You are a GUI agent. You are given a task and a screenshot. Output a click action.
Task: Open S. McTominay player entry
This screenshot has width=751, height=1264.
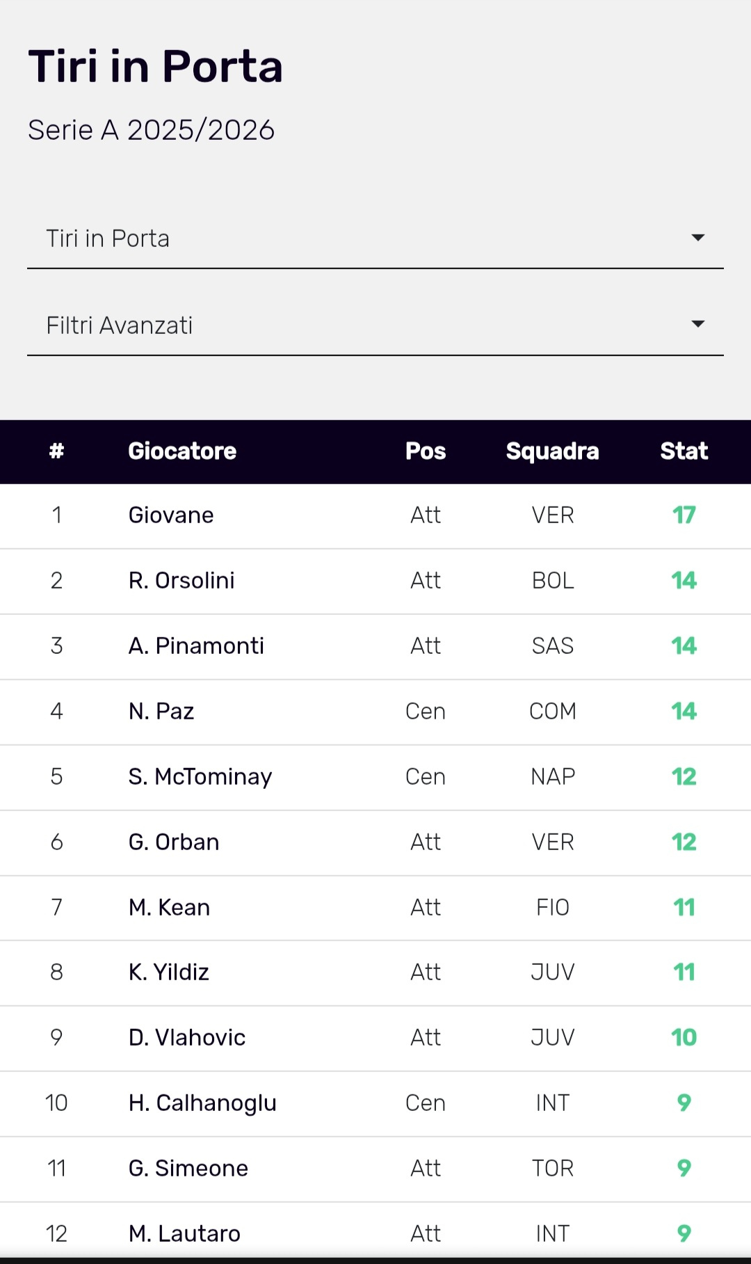(x=200, y=777)
